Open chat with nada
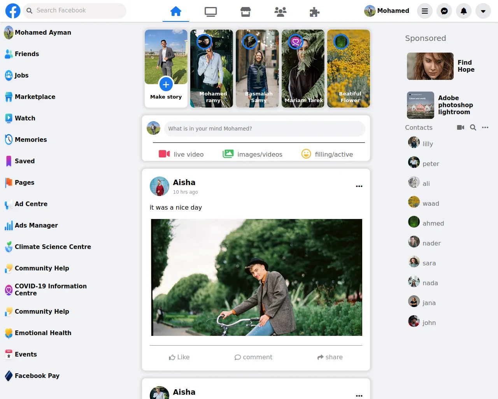Screen dimensions: 498x399 point(423,283)
